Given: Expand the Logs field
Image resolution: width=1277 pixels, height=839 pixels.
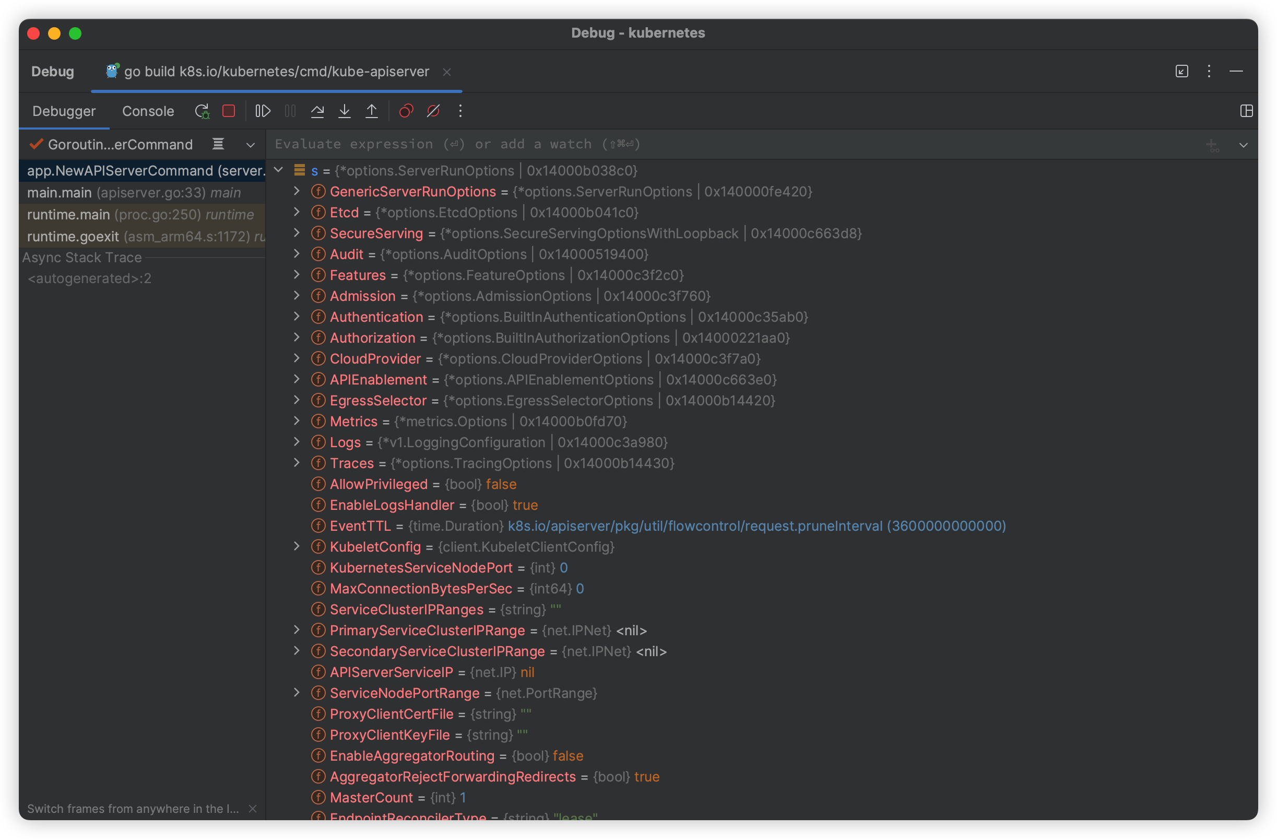Looking at the screenshot, I should click(296, 442).
